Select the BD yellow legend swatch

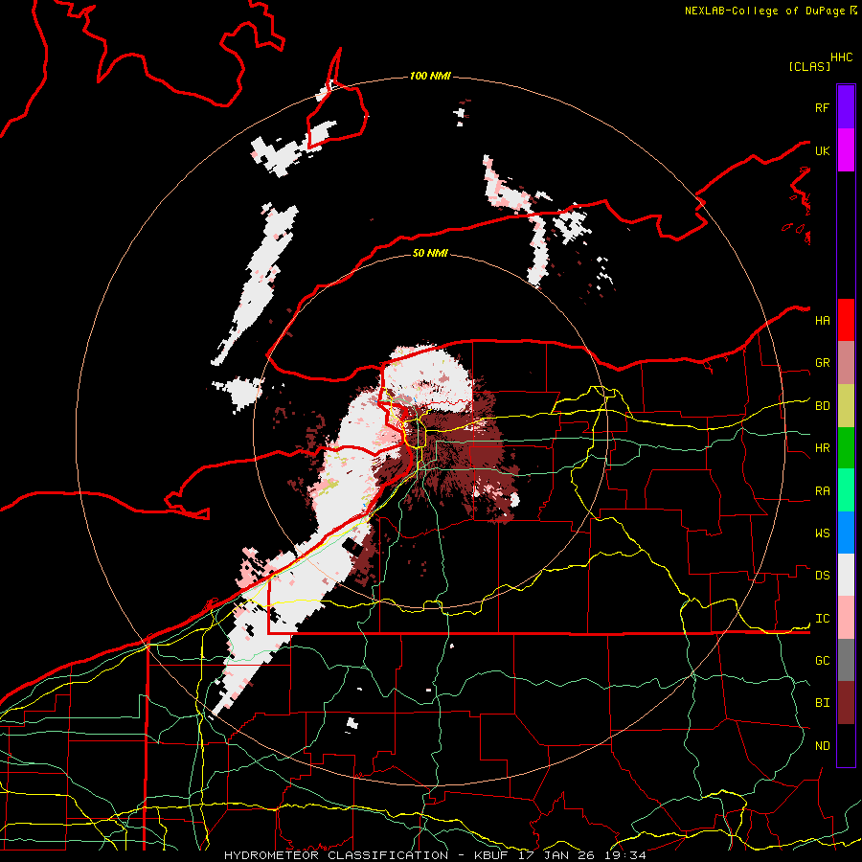pyautogui.click(x=846, y=406)
